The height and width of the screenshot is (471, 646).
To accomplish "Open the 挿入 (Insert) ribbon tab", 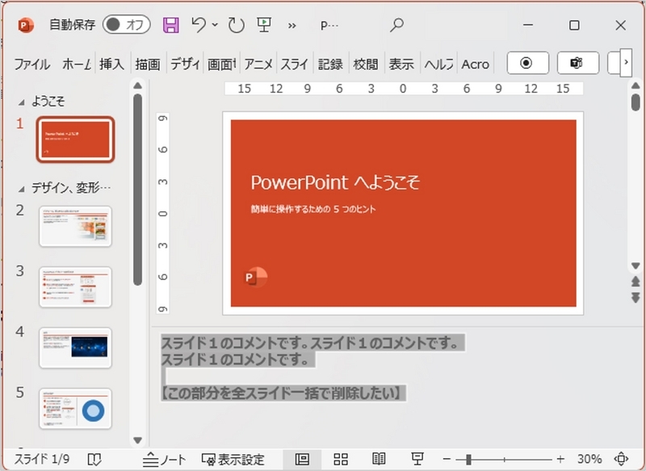I will 111,65.
